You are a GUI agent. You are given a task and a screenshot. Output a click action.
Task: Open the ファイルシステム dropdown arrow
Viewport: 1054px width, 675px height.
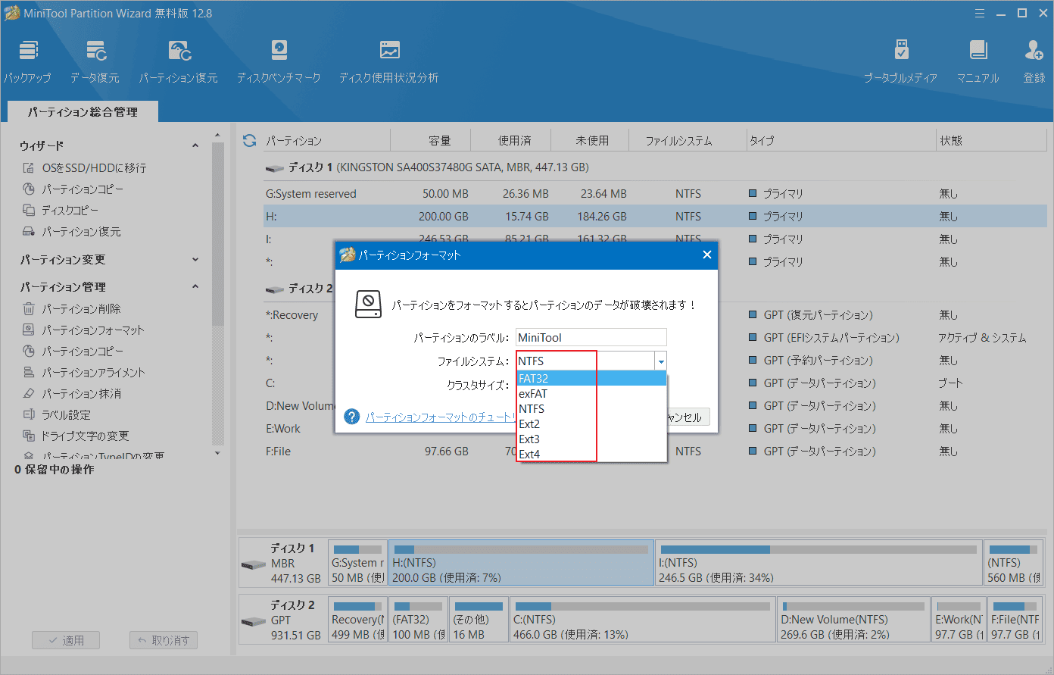coord(660,361)
